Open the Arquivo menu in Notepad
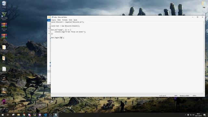208x117 pixels. pos(54,20)
